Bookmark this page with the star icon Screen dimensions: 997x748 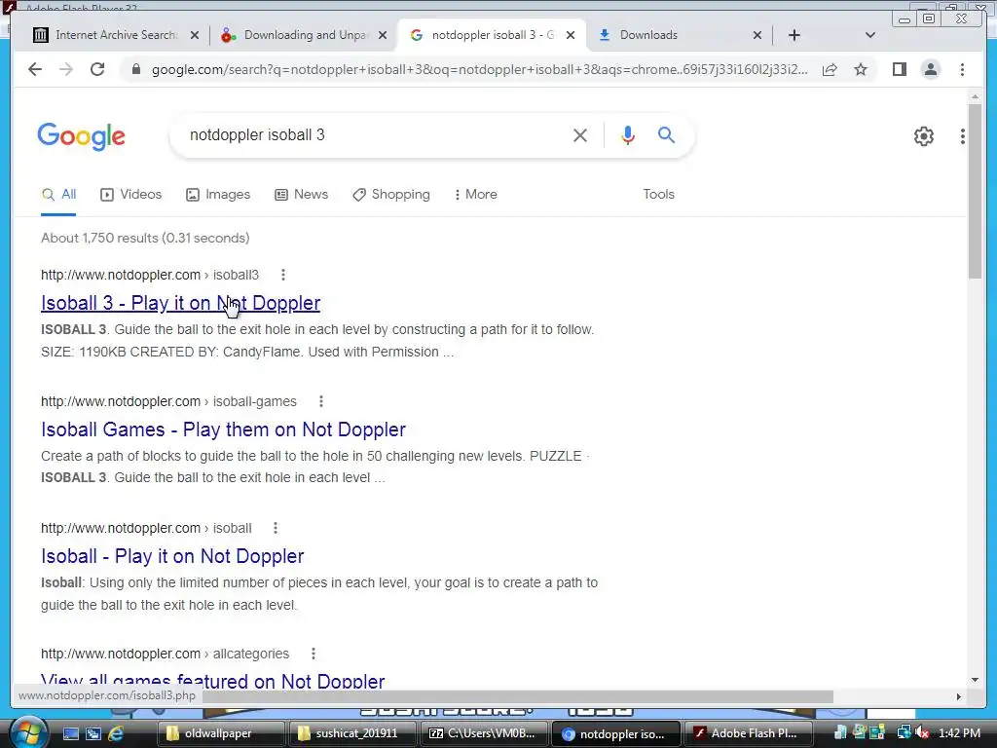coord(861,69)
